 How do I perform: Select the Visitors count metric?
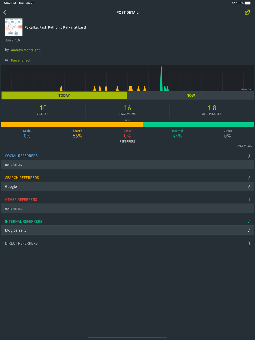pos(43,110)
